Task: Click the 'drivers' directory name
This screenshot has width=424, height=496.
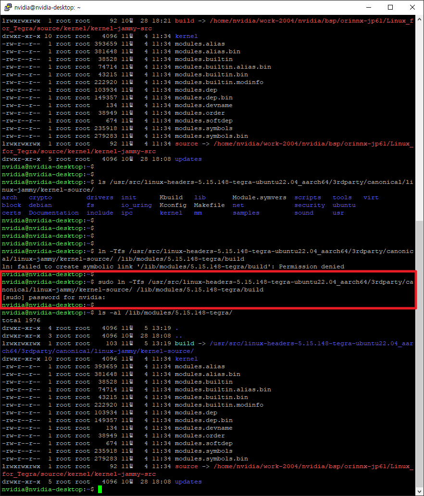Action: point(100,197)
